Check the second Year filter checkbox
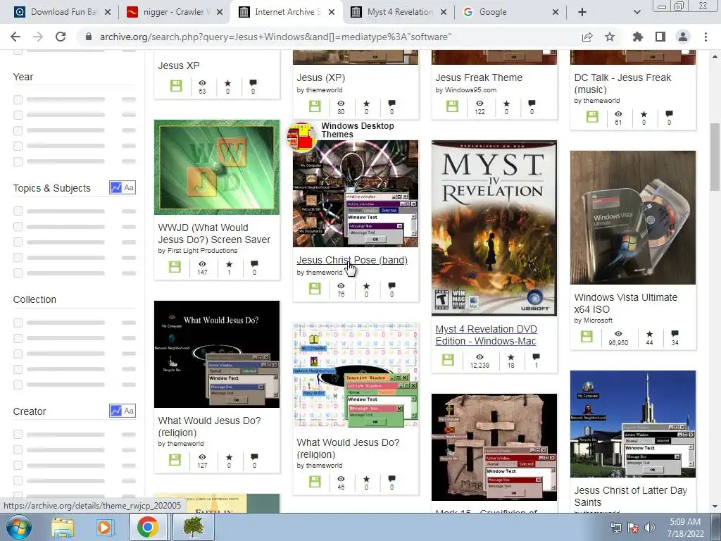721x541 pixels. tap(18, 115)
